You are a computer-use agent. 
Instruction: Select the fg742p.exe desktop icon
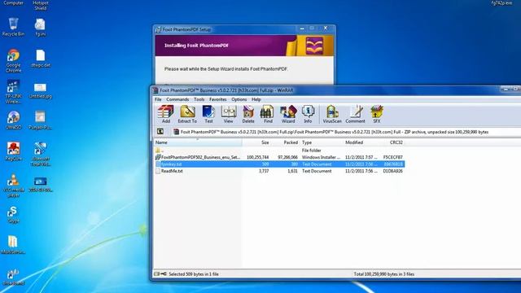point(501,3)
